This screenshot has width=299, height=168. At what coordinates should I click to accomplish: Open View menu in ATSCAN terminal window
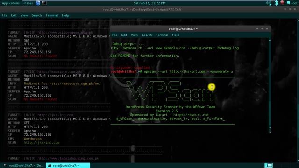point(24,15)
